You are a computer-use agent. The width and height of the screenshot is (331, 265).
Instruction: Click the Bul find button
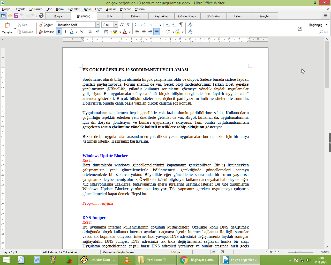tap(324, 32)
